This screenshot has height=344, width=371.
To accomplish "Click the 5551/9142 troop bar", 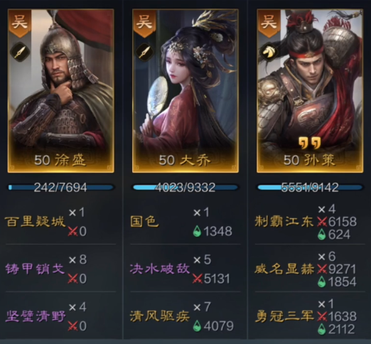I will coord(310,188).
